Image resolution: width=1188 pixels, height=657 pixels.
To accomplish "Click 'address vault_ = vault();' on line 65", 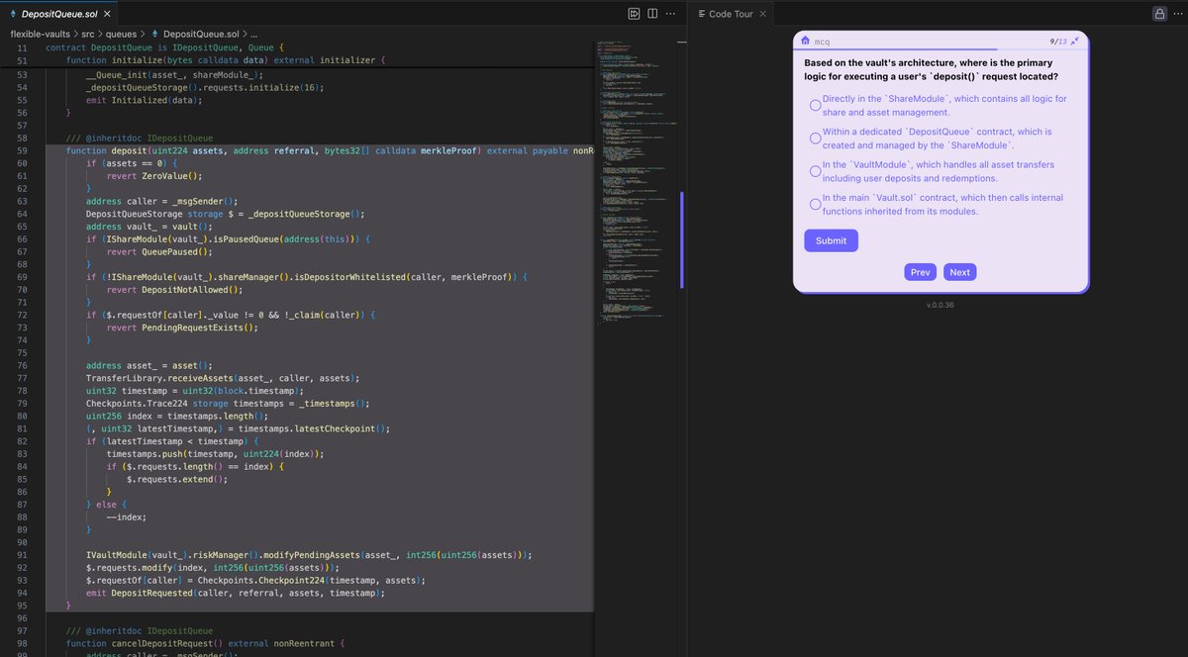I will (149, 227).
